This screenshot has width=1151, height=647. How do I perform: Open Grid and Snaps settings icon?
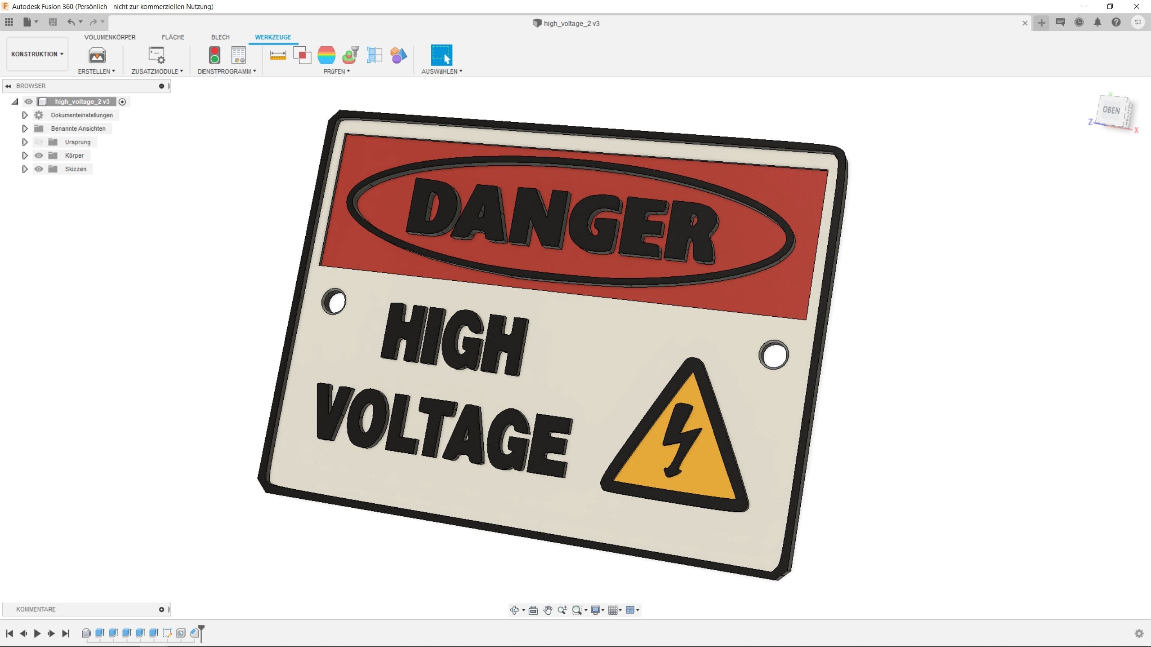(613, 610)
